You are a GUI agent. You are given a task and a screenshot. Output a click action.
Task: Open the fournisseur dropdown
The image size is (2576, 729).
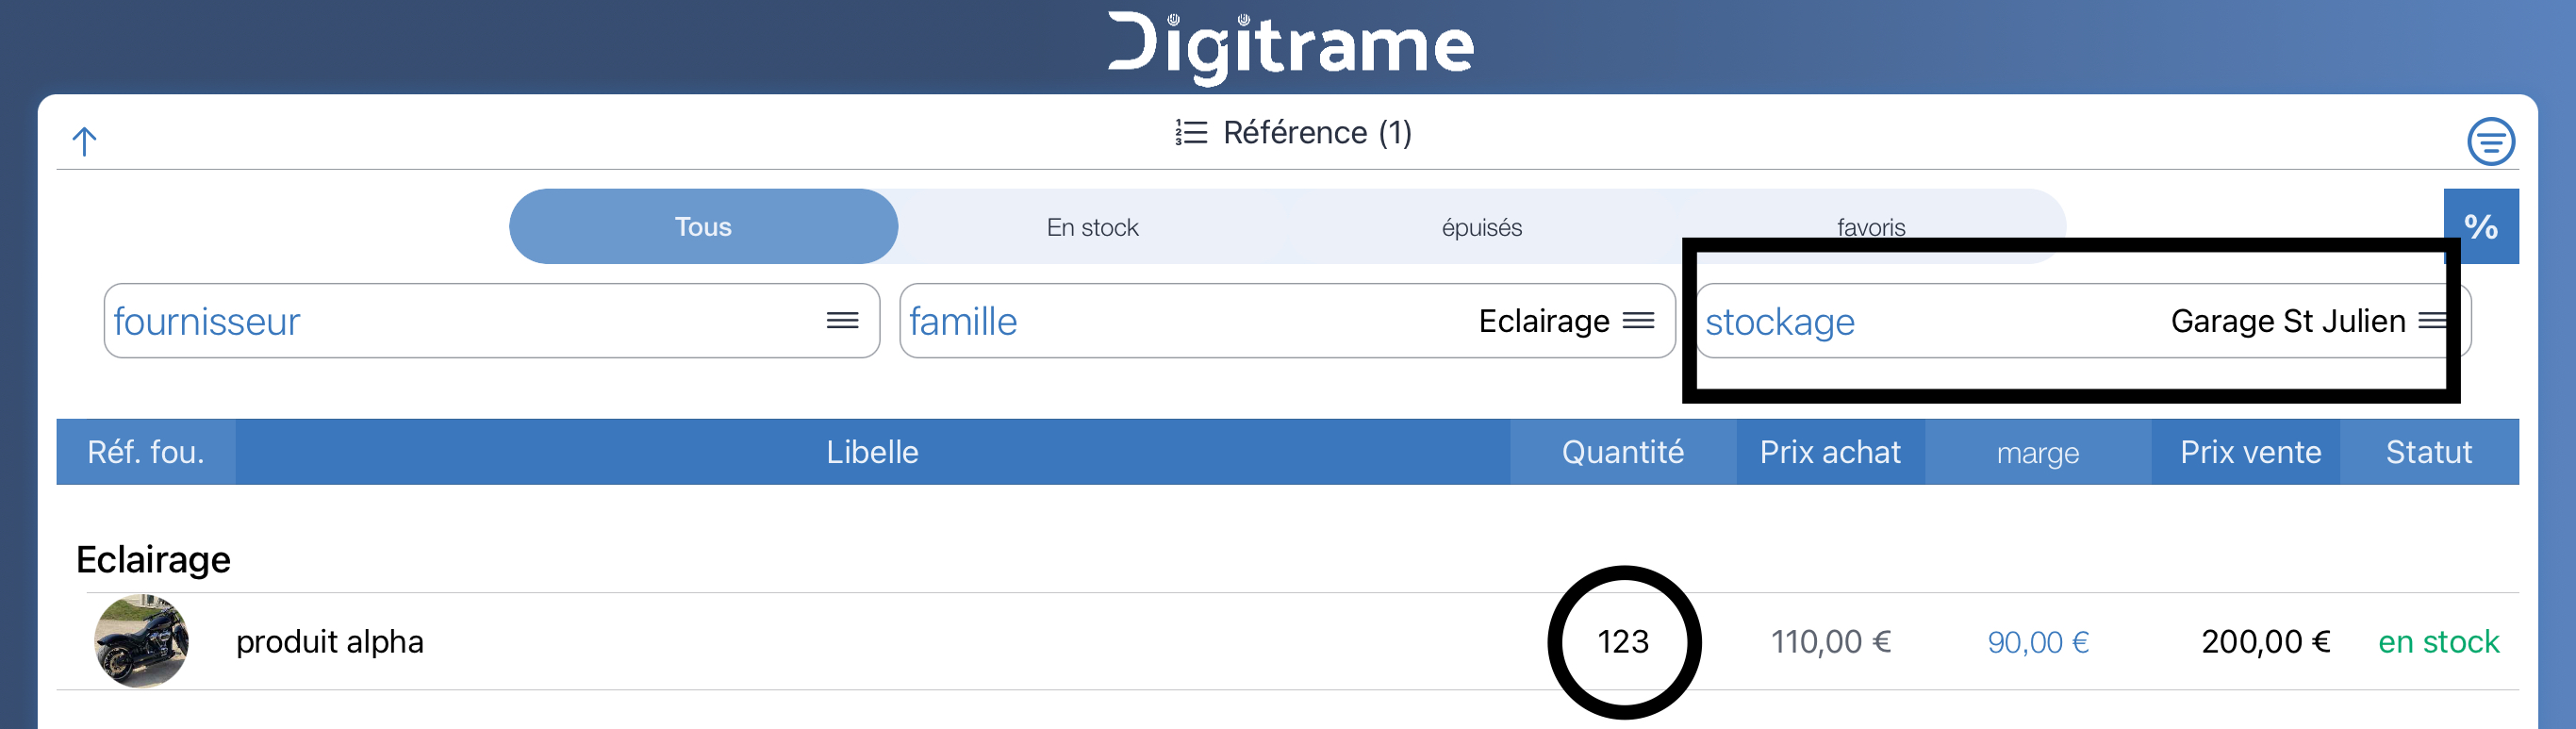492,321
